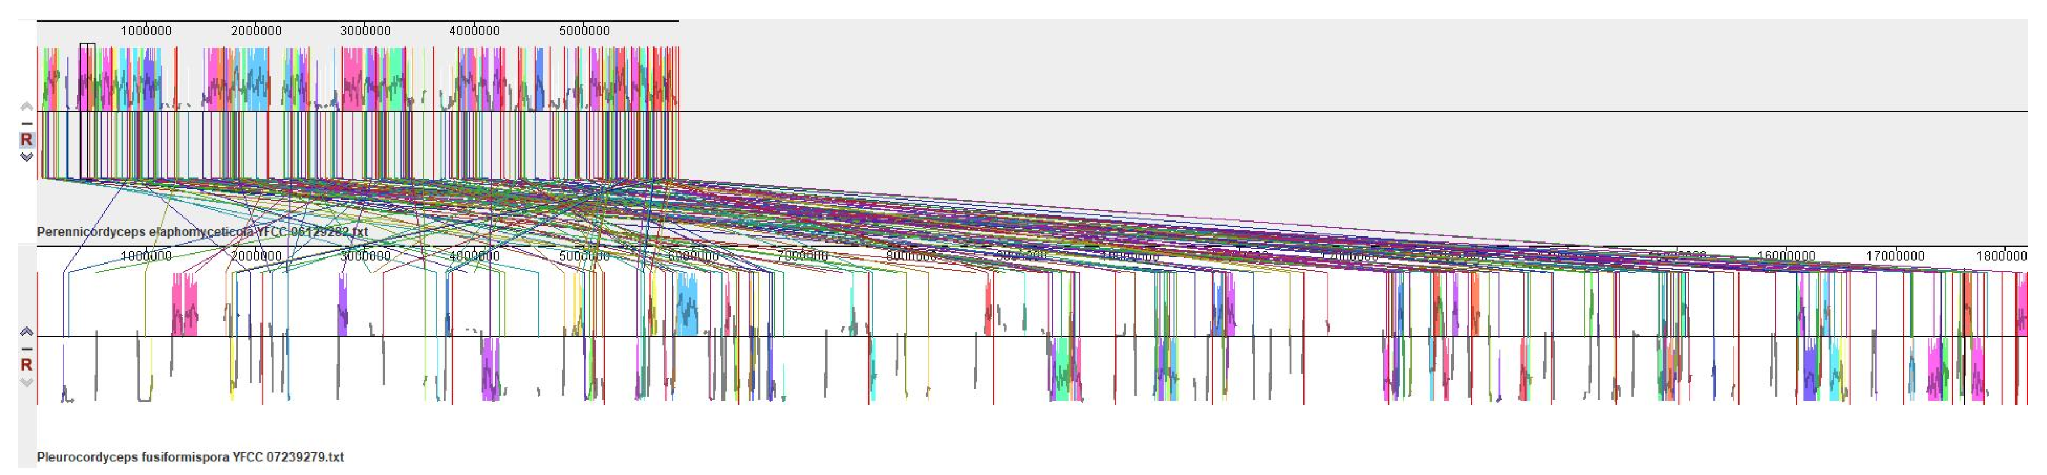Select the Pleurocordyceps fusiformispora YFCC 07239279.txt label

tap(190, 457)
